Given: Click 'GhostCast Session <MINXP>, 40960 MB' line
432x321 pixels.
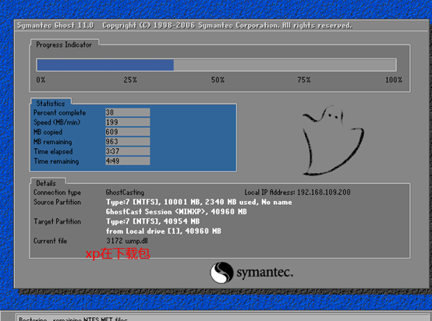Looking at the screenshot, I should pos(176,212).
